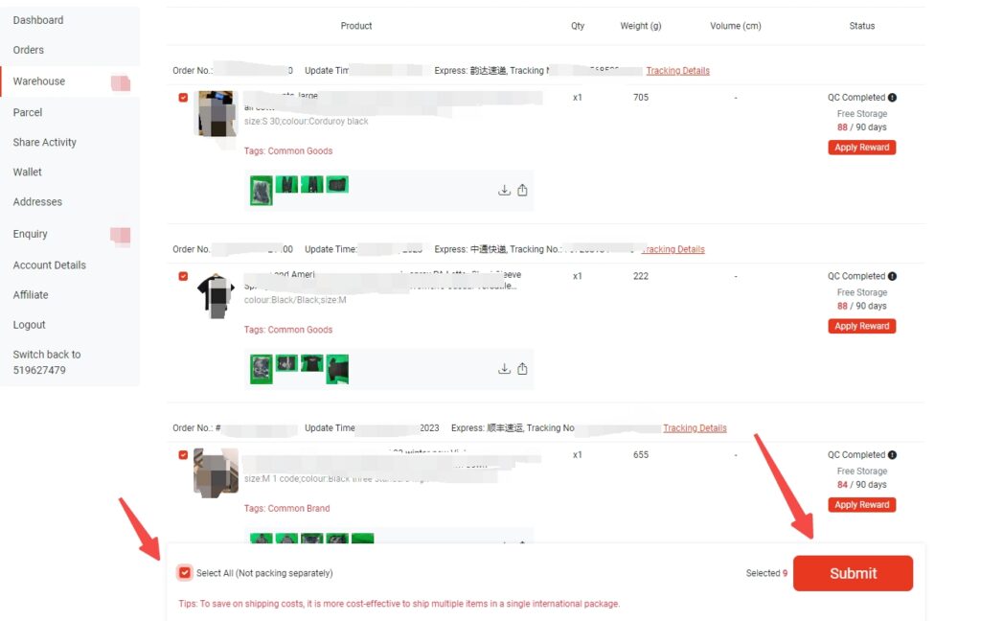The image size is (981, 621).
Task: Apply Reward for the 705 g item
Action: [x=861, y=148]
